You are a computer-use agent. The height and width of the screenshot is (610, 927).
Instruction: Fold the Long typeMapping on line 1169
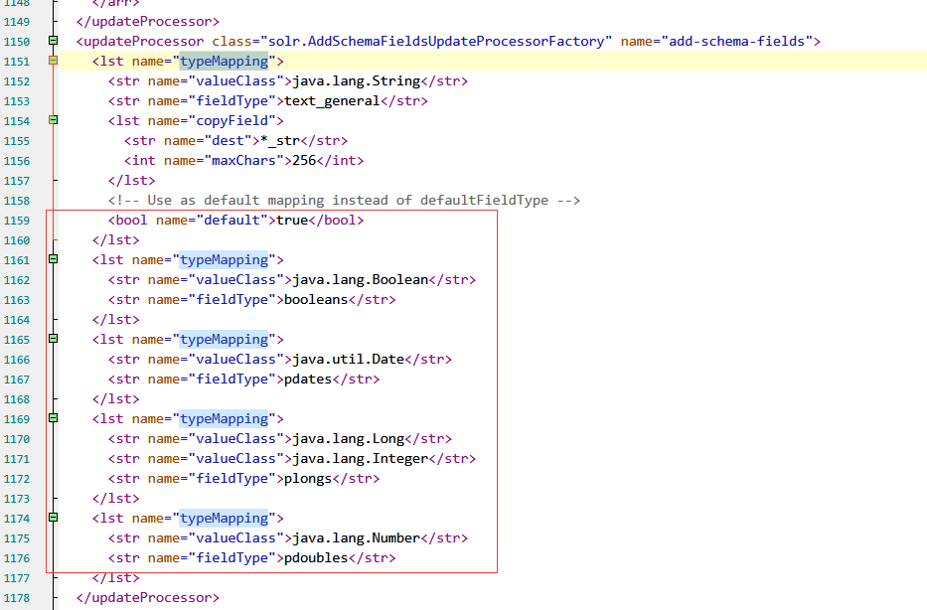[53, 418]
